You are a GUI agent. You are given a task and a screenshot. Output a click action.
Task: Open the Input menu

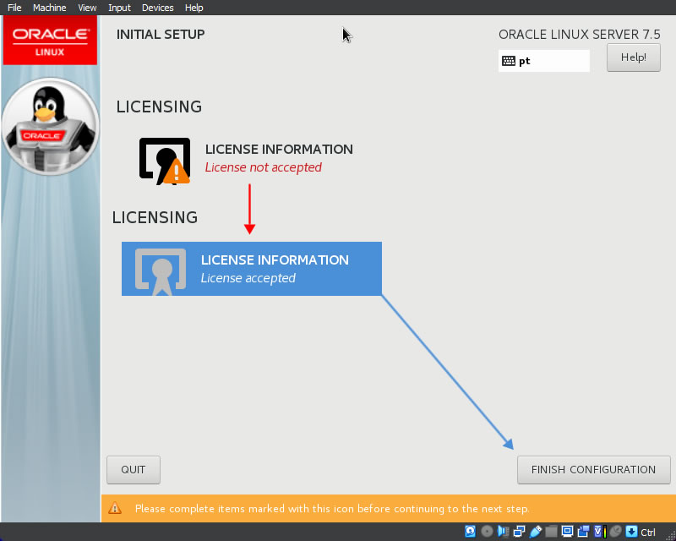119,8
